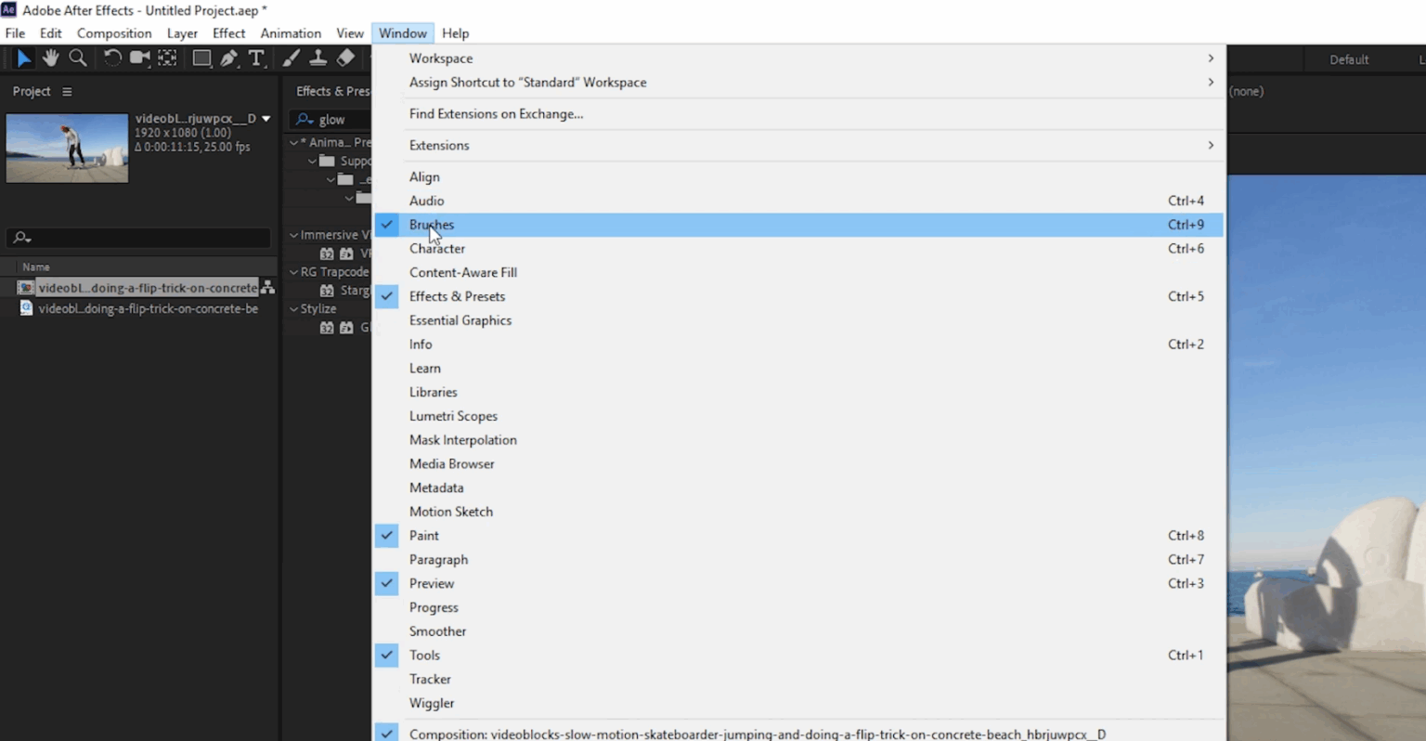Click the footage file icon of second item
Image resolution: width=1426 pixels, height=741 pixels.
[26, 308]
